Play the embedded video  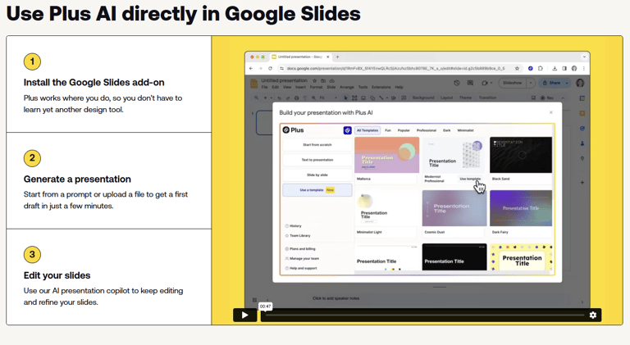244,315
